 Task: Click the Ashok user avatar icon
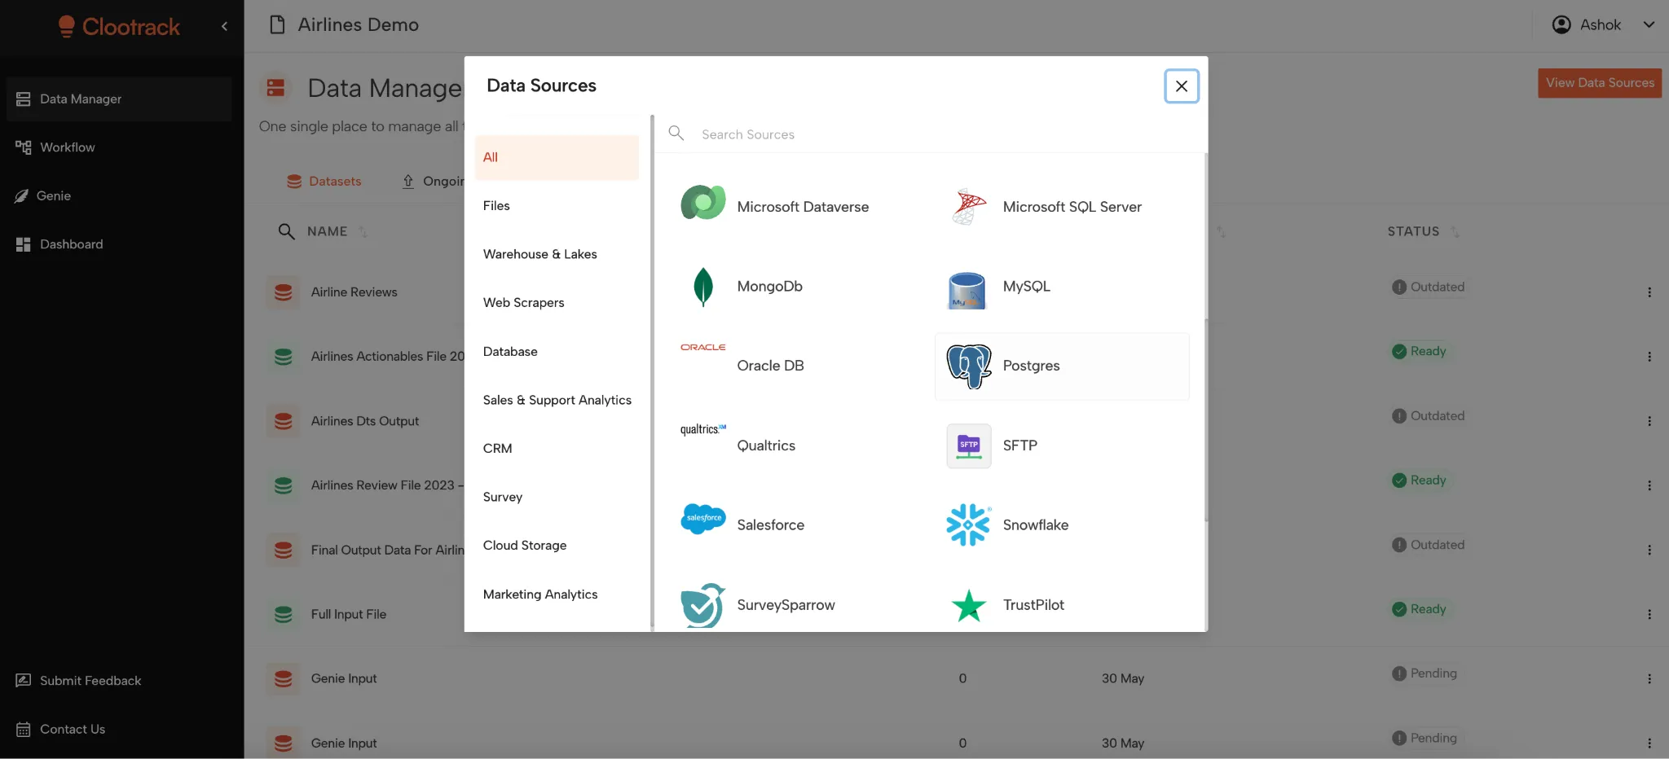[1561, 24]
